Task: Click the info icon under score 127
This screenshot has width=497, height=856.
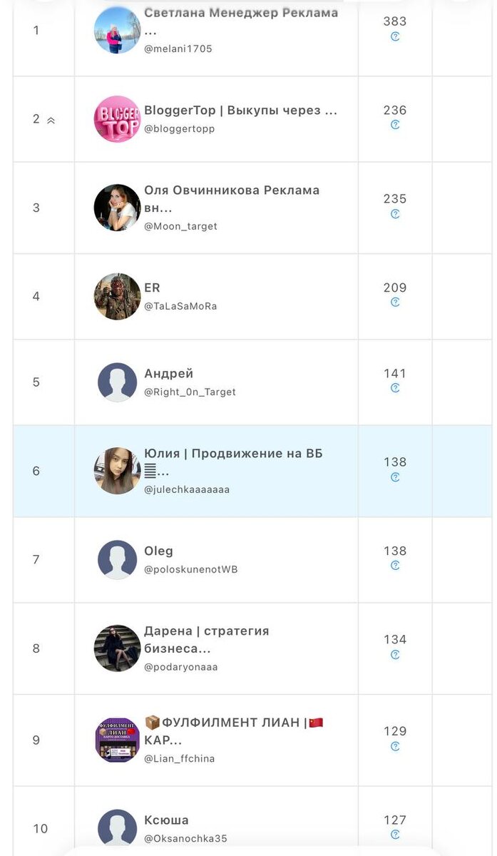Action: [x=395, y=835]
